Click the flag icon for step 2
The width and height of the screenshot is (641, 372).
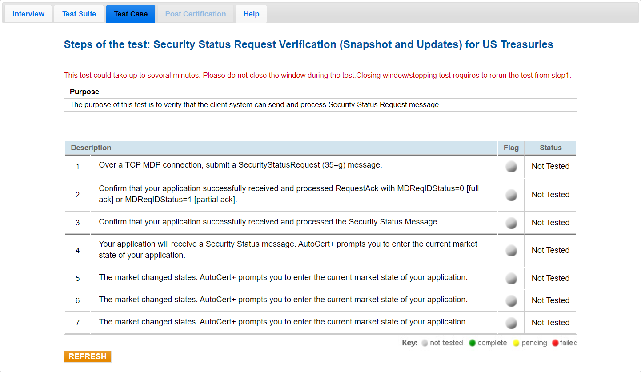coord(511,195)
